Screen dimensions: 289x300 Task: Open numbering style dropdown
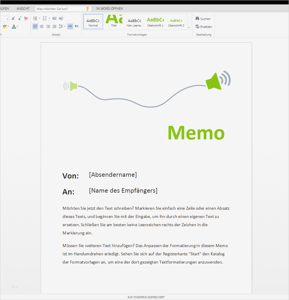49,19
